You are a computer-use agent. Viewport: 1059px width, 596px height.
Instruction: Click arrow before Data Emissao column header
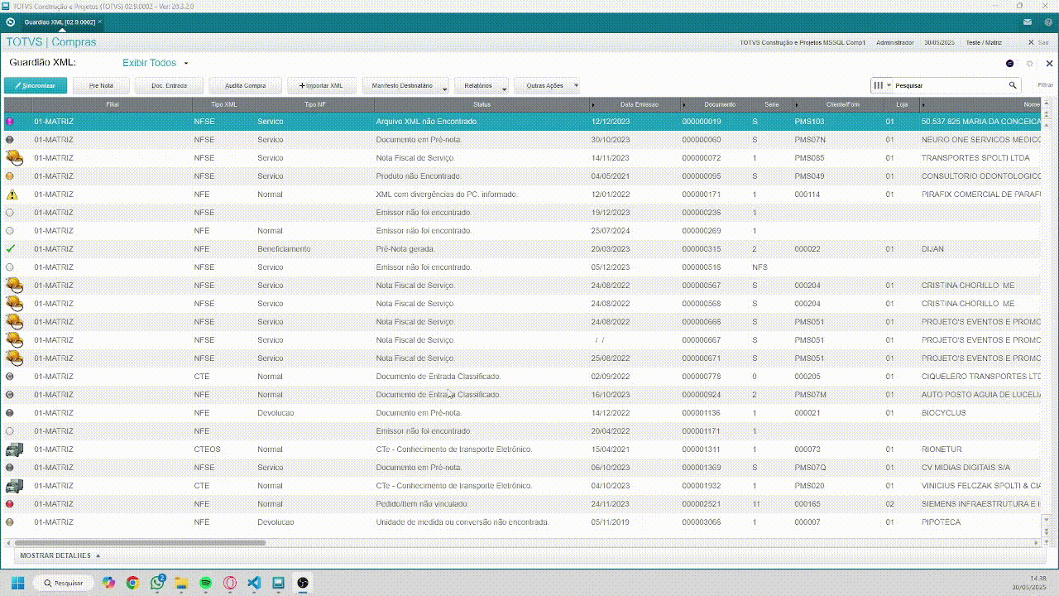coord(593,105)
